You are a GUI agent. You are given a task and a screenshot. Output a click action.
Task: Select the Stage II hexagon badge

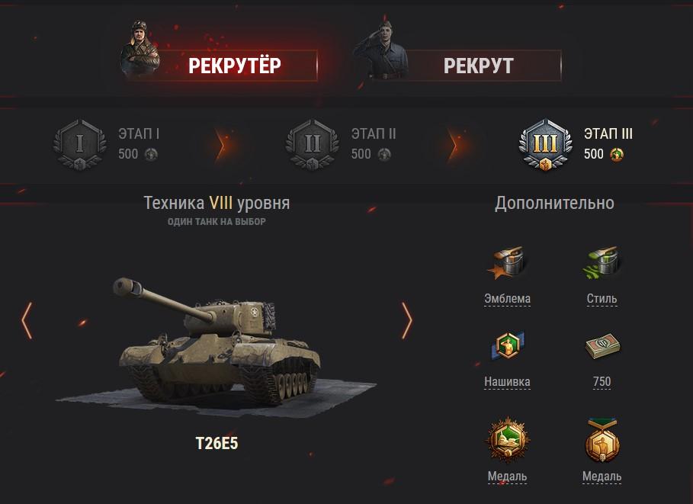[312, 144]
